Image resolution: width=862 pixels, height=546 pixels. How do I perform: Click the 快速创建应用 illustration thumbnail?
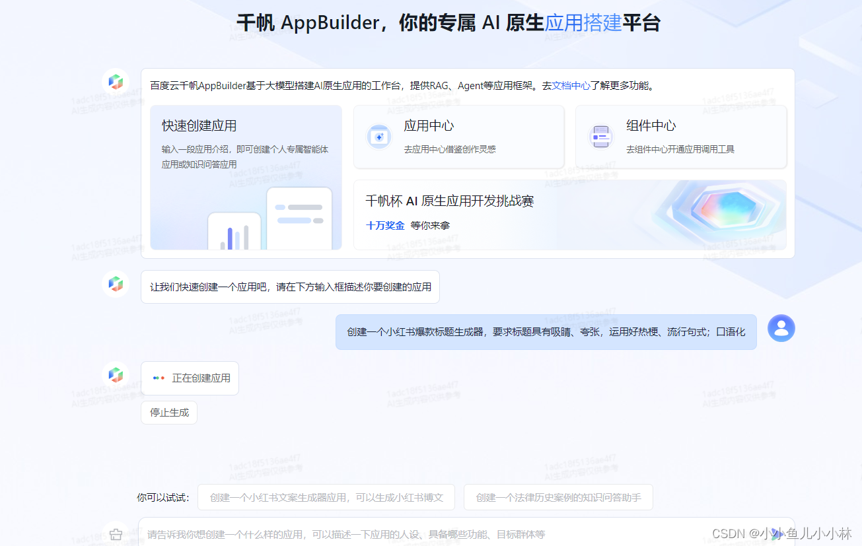[270, 219]
